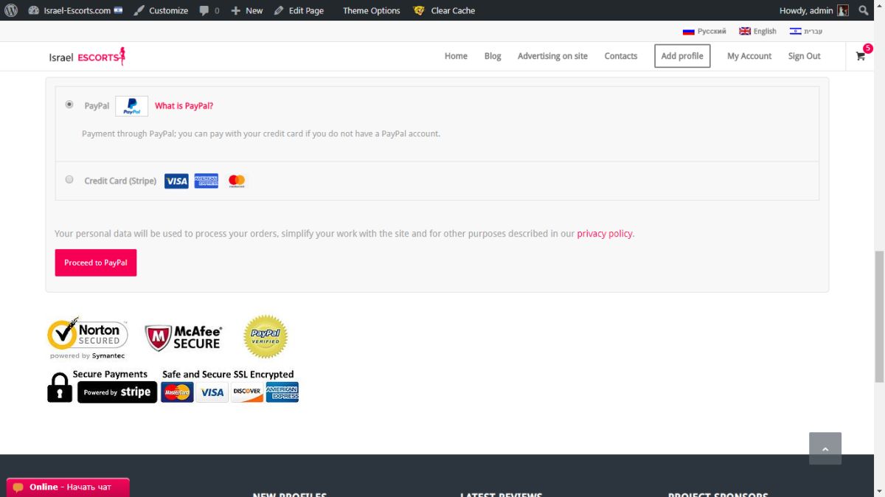
Task: Click the MasterCard logo in SSL row
Action: coord(177,392)
